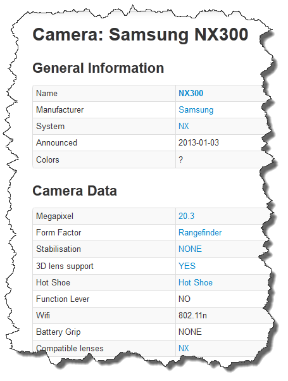The image size is (288, 381).
Task: Click the Camera Data heading
Action: pos(75,190)
